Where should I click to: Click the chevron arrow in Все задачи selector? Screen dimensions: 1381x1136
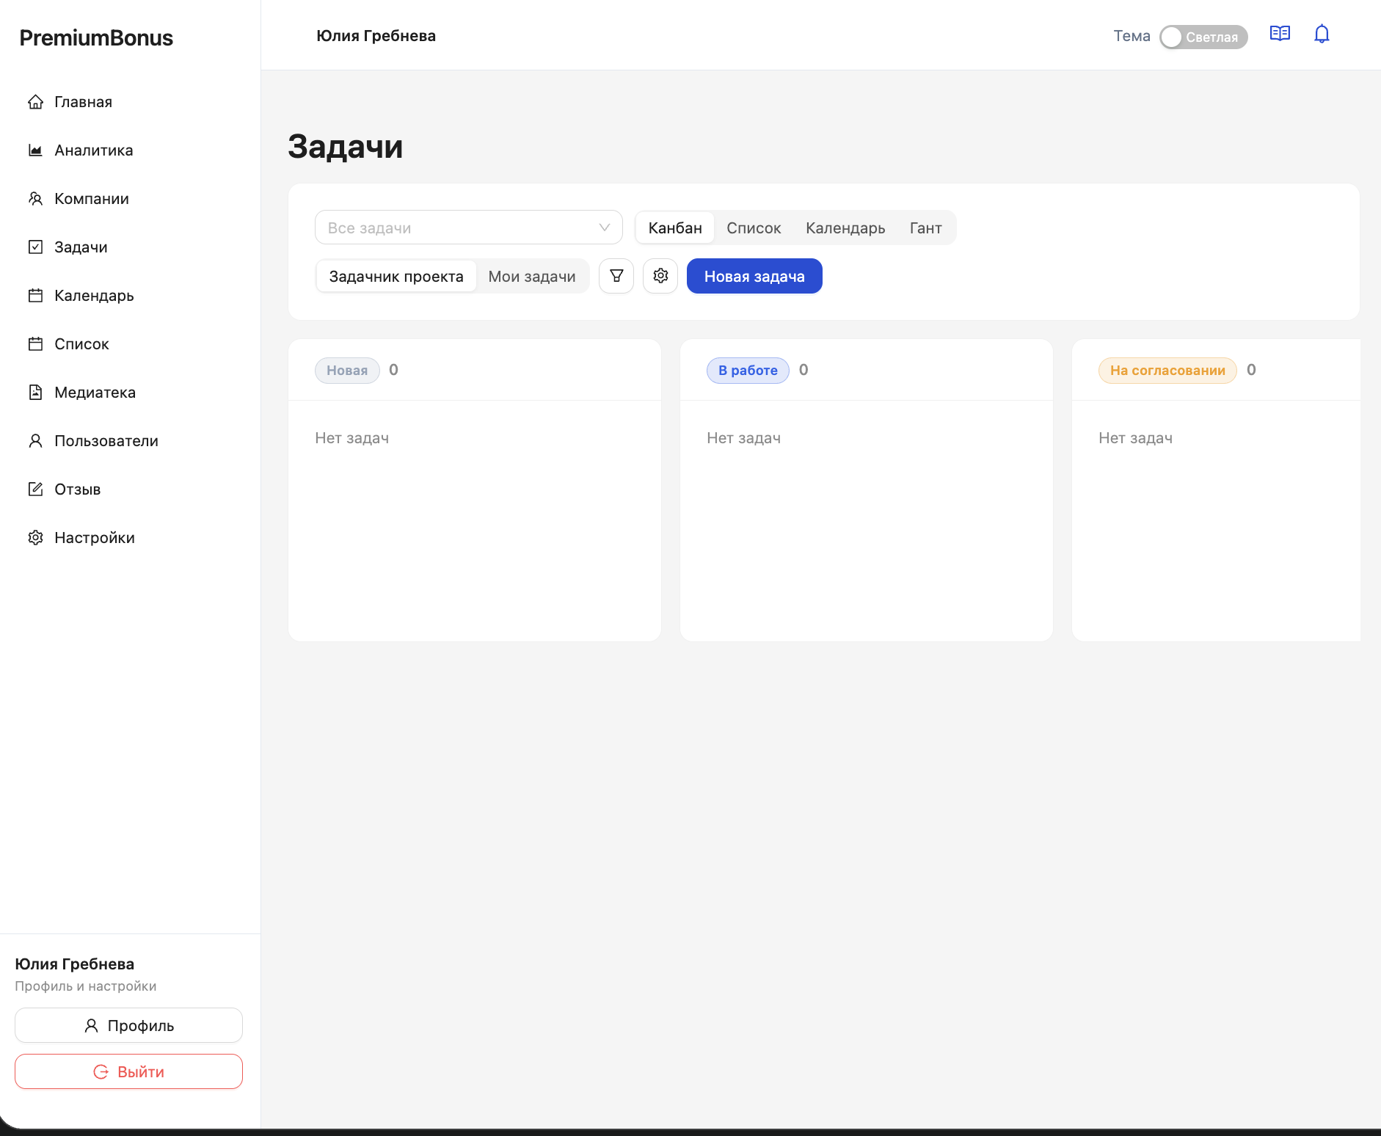pos(605,227)
